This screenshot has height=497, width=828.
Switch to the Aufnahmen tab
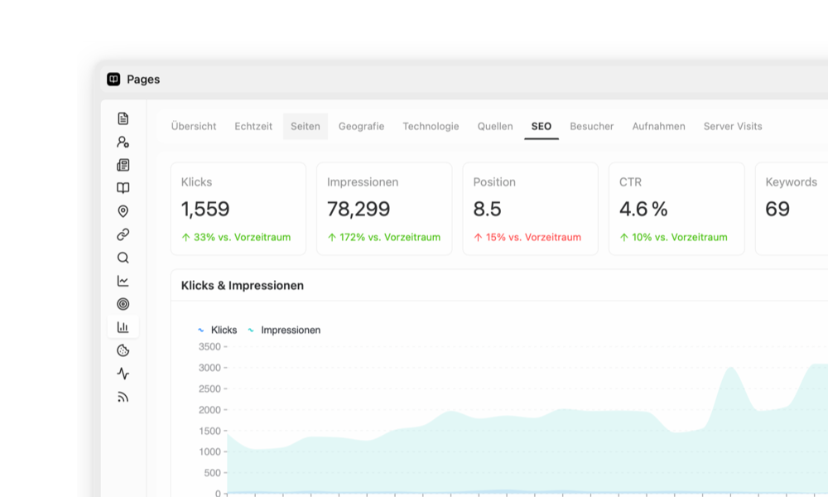pyautogui.click(x=658, y=126)
